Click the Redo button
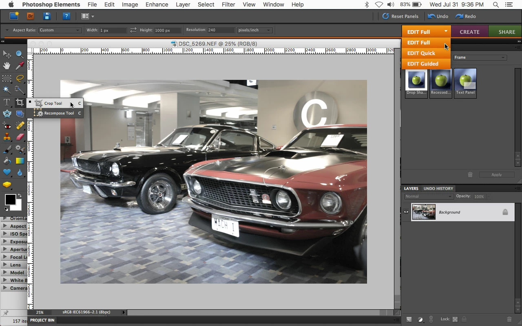Image resolution: width=522 pixels, height=326 pixels. click(466, 16)
